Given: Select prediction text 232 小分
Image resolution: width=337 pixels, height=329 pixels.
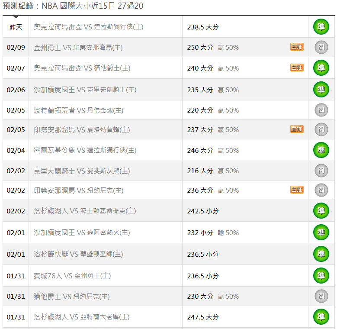Looking at the screenshot, I should point(200,232).
